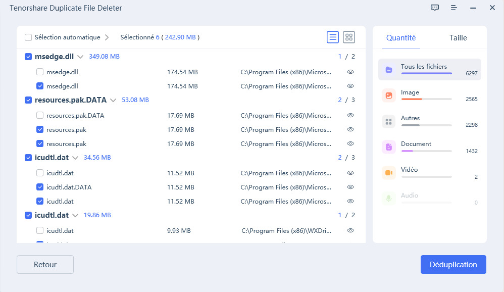Select the Tous les fichiers folder icon
The height and width of the screenshot is (292, 504).
[389, 69]
